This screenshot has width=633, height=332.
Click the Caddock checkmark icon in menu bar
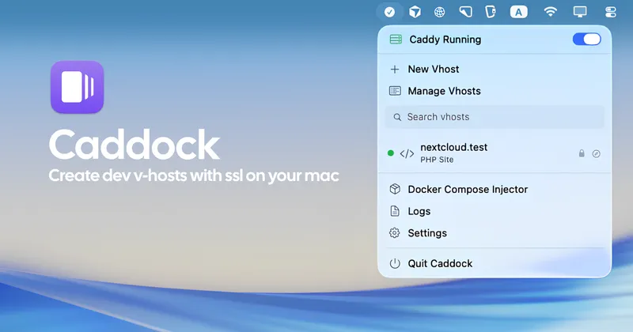tap(389, 12)
